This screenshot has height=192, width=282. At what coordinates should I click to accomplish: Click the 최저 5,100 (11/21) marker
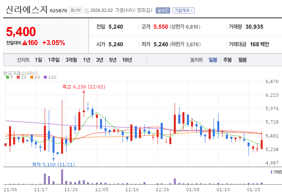[53, 164]
